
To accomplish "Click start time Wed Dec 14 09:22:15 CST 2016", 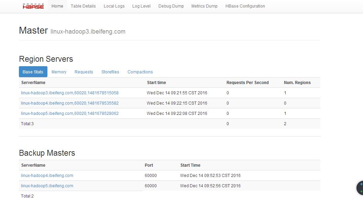I will [177, 103].
